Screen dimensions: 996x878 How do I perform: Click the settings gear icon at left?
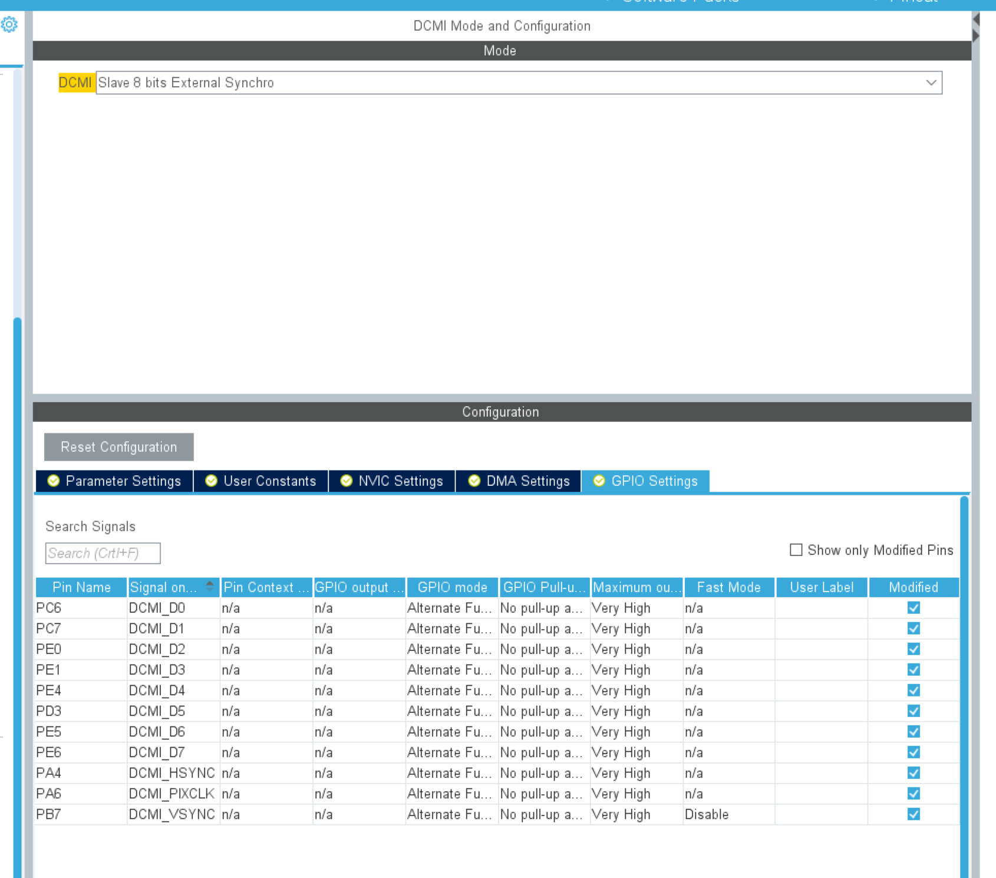pyautogui.click(x=9, y=25)
